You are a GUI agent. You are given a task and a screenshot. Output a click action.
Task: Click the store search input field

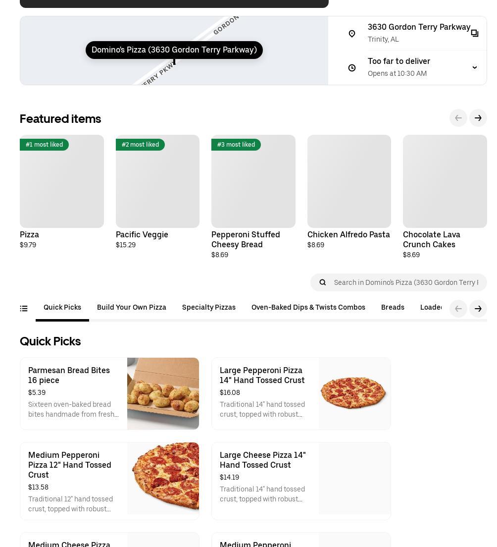pyautogui.click(x=406, y=282)
